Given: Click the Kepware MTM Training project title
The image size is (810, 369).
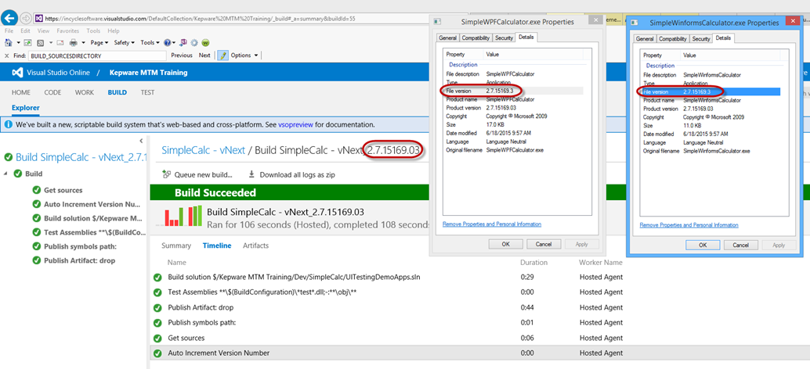Looking at the screenshot, I should pos(148,73).
